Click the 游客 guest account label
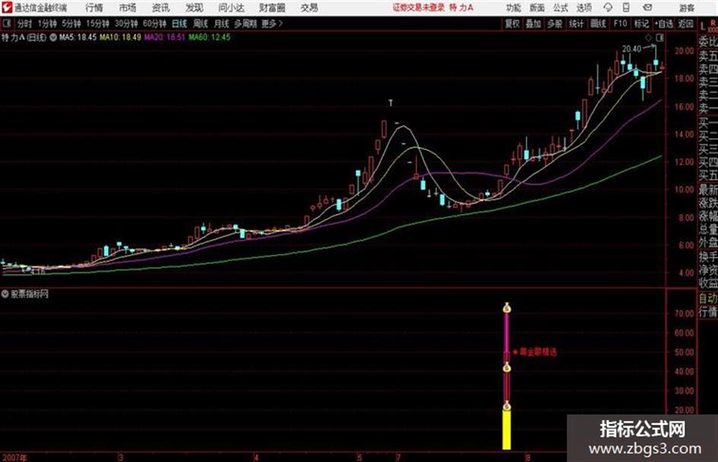Image resolution: width=718 pixels, height=462 pixels. pos(686,8)
